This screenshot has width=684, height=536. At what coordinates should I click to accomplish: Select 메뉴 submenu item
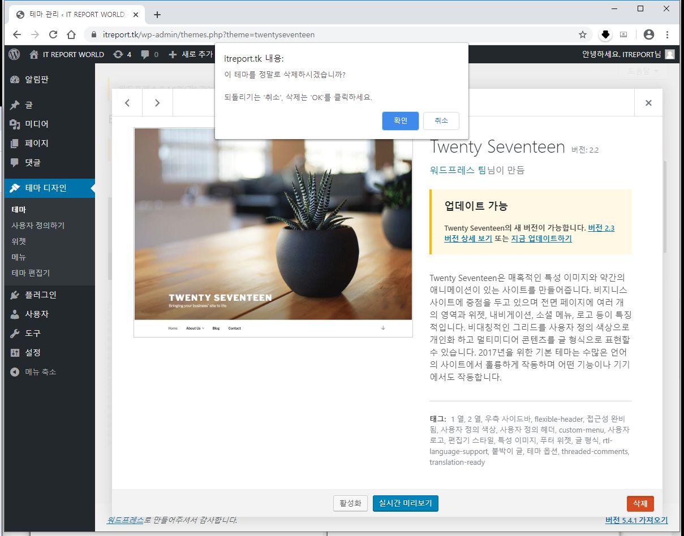pyautogui.click(x=19, y=257)
